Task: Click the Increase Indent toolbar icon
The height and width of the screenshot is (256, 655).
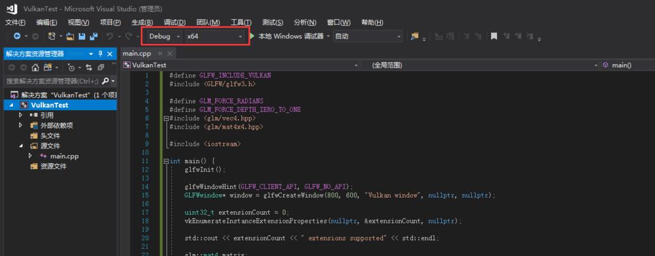Action: point(450,36)
